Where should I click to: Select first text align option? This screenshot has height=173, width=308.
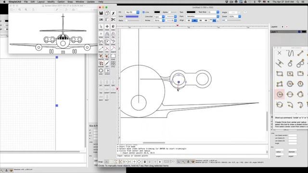189,20
